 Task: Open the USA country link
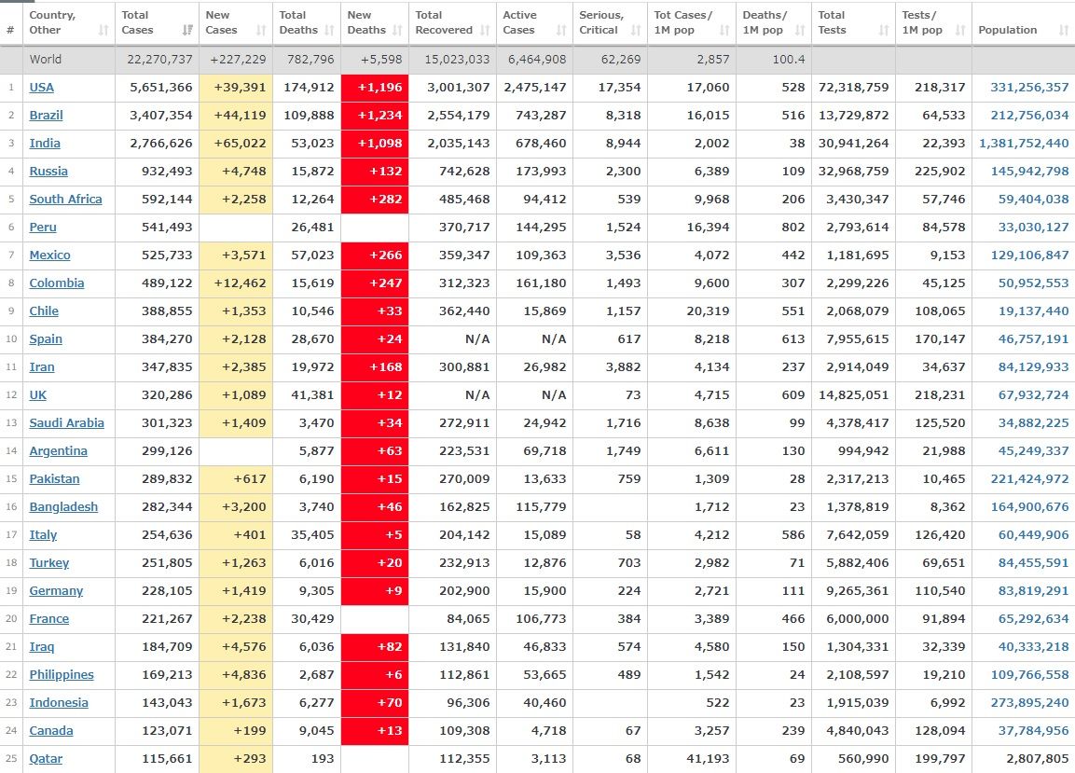coord(41,88)
